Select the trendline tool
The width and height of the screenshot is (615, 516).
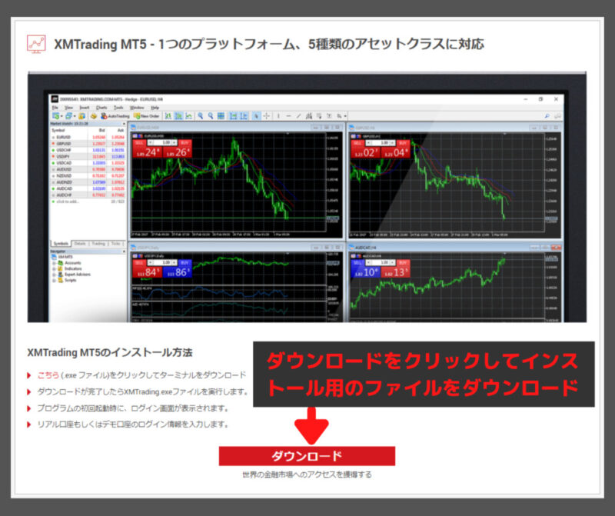tap(299, 116)
